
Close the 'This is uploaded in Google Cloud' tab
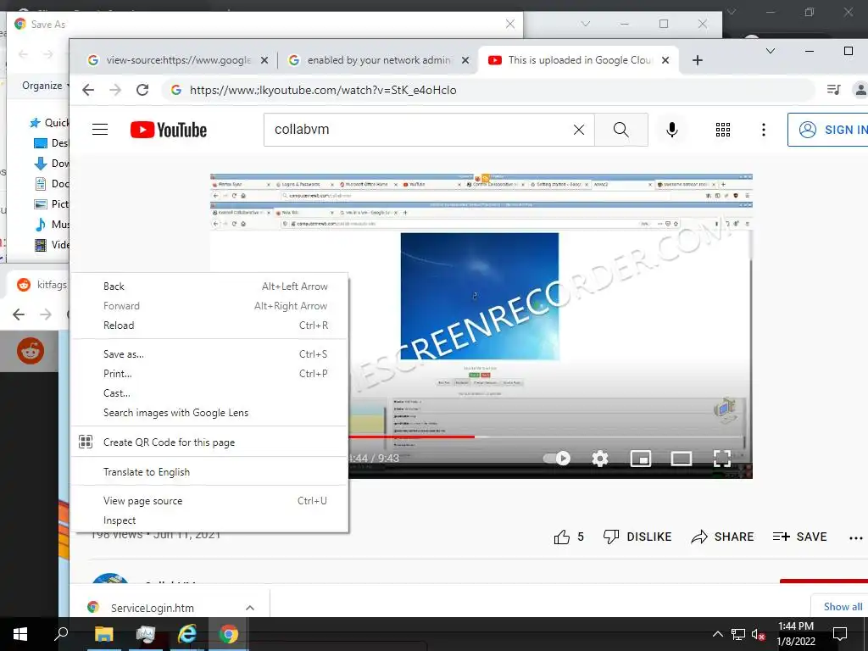coord(665,60)
